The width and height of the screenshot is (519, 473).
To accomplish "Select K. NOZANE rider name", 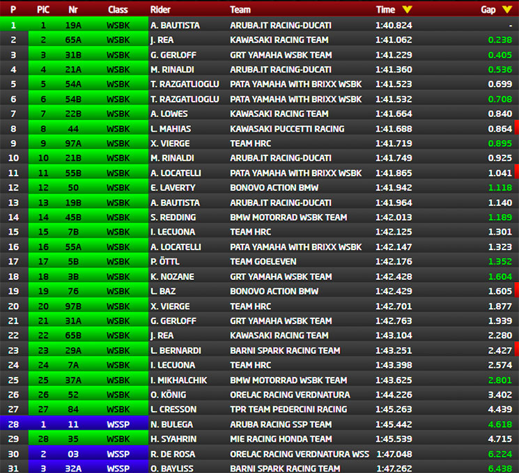I will (172, 277).
